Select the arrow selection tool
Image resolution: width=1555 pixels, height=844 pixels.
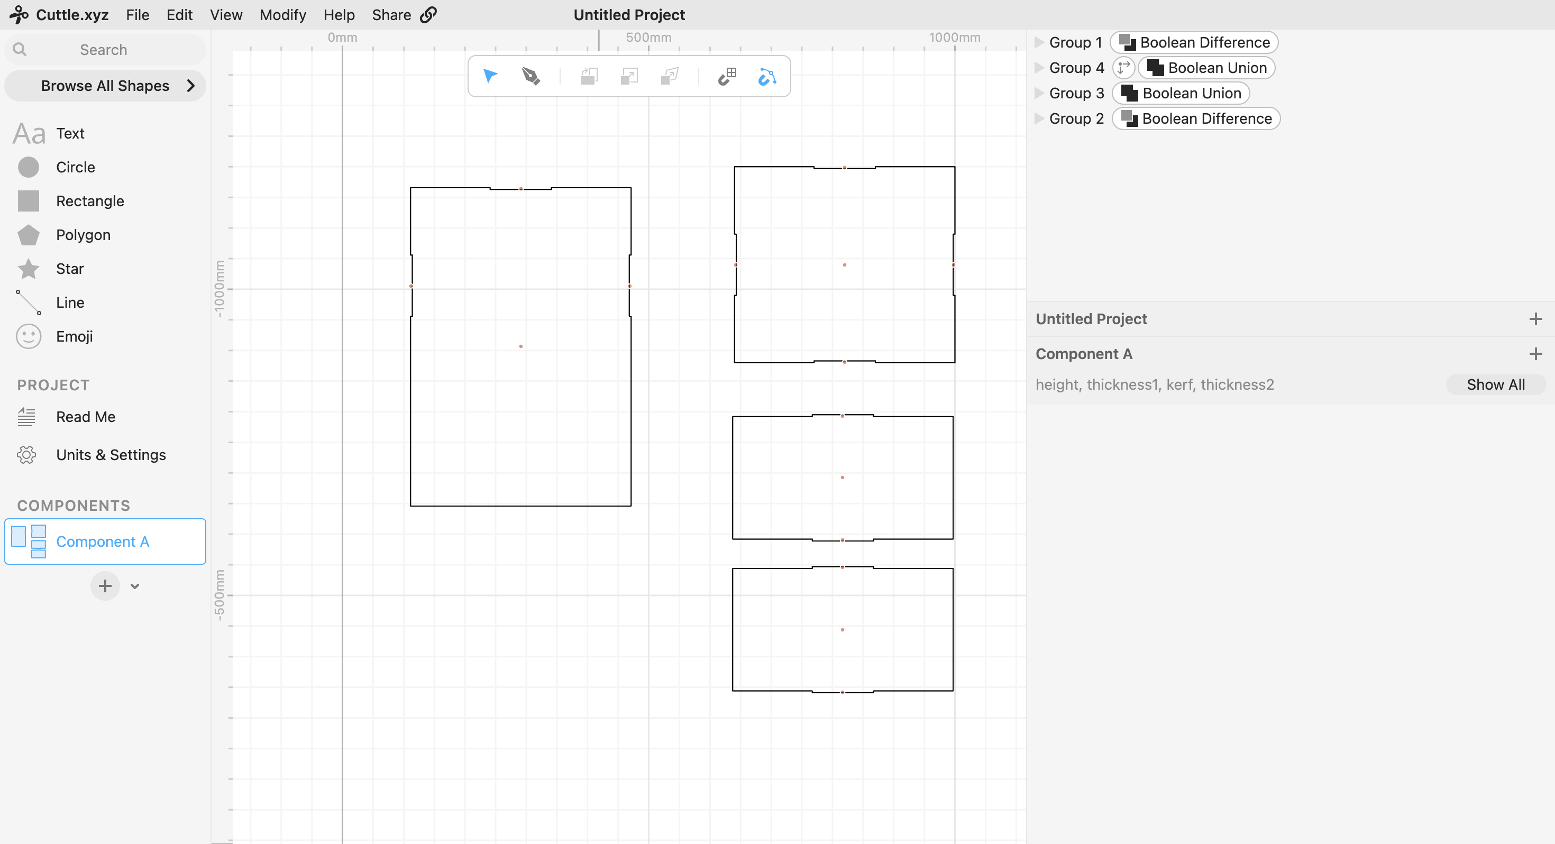point(490,76)
